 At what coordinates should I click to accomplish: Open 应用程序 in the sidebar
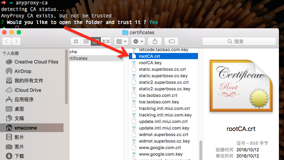pyautogui.click(x=32, y=99)
